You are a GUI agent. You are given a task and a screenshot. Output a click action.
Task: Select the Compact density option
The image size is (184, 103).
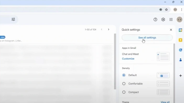click(124, 92)
